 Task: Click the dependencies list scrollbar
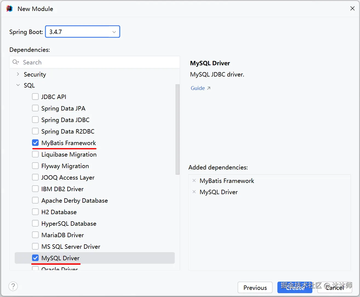(x=177, y=129)
